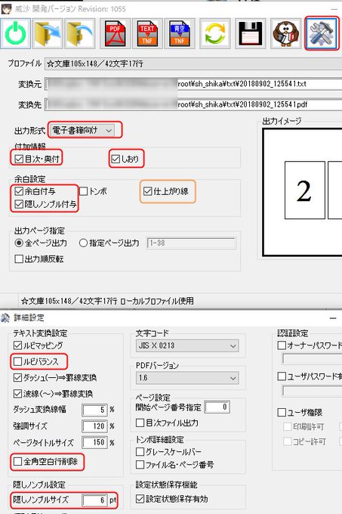
Task: Click the owl help icon
Action: pos(285,34)
